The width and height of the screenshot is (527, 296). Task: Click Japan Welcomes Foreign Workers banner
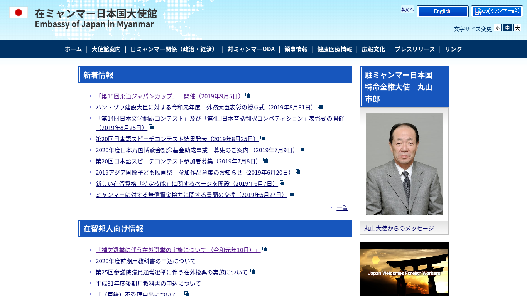404,269
